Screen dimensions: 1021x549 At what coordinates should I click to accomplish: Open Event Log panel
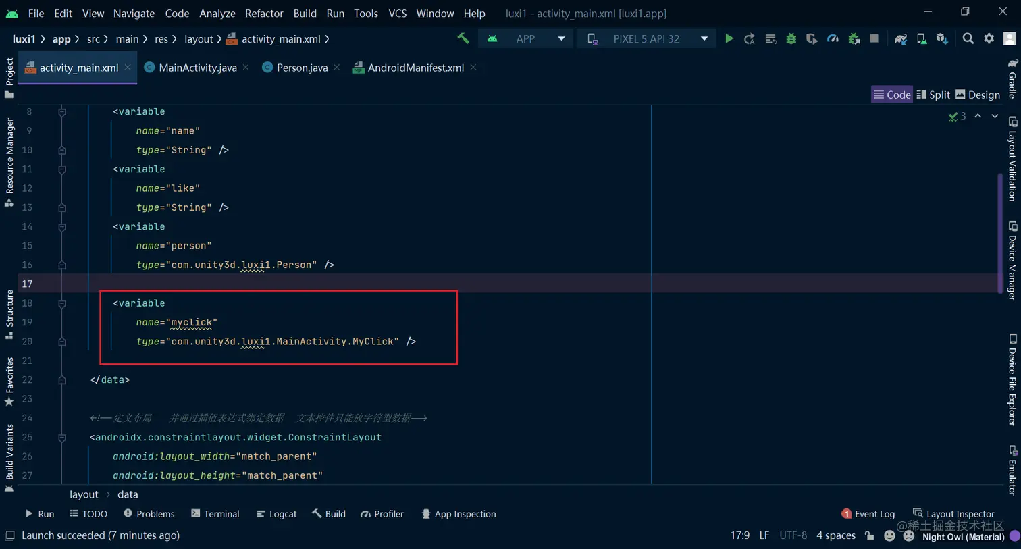(868, 514)
